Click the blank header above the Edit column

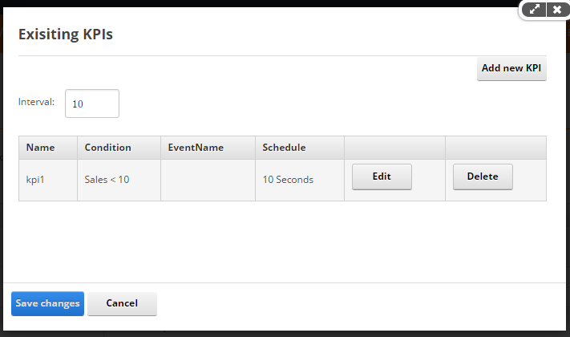click(x=394, y=148)
